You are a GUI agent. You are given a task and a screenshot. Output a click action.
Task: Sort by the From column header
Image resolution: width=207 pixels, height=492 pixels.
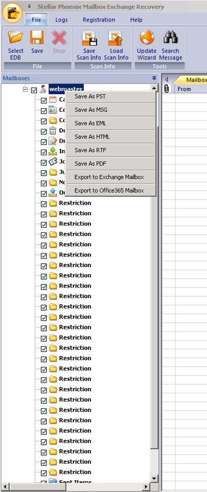pos(191,89)
